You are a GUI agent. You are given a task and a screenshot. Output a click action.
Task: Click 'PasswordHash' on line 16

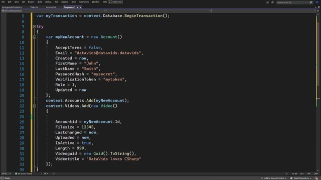pyautogui.click(x=70, y=74)
